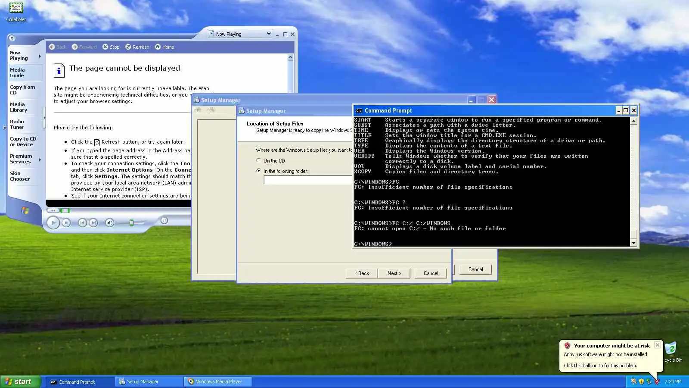Click the Next track button in Media Player
The height and width of the screenshot is (388, 689).
tap(93, 222)
